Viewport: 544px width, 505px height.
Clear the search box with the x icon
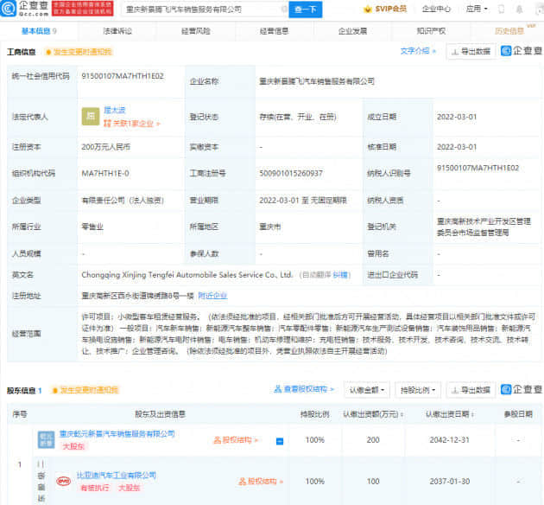[x=283, y=10]
